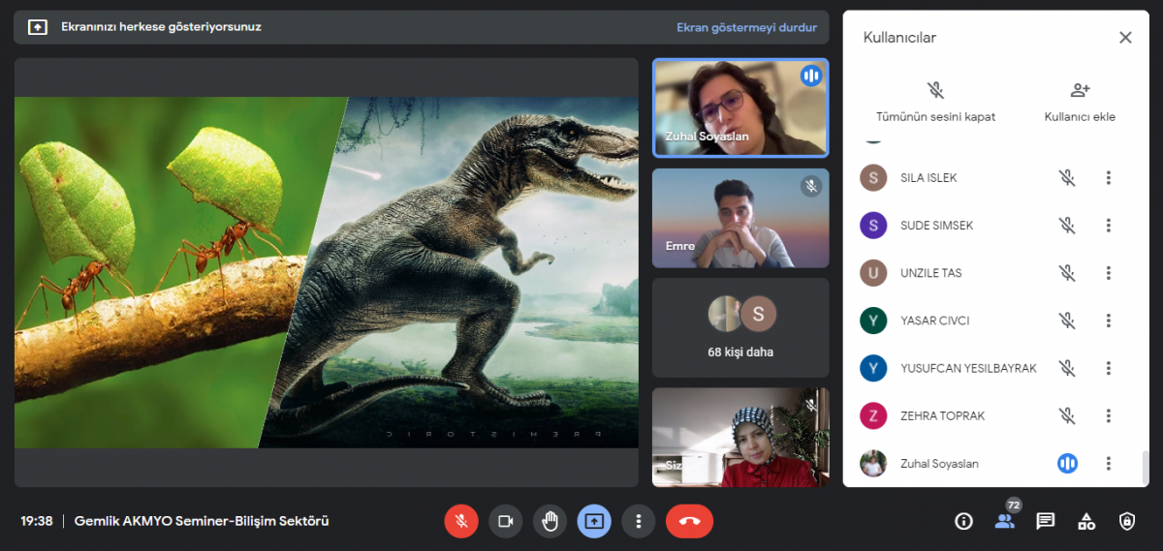Click the name ZEHRA TOPRAK in list

942,415
